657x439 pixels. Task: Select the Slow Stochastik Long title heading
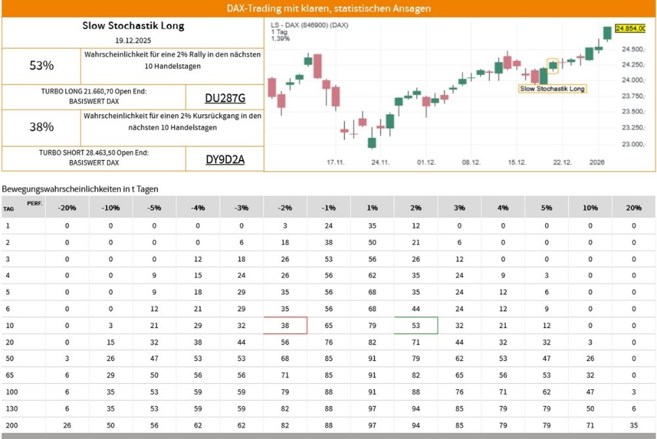(x=133, y=26)
